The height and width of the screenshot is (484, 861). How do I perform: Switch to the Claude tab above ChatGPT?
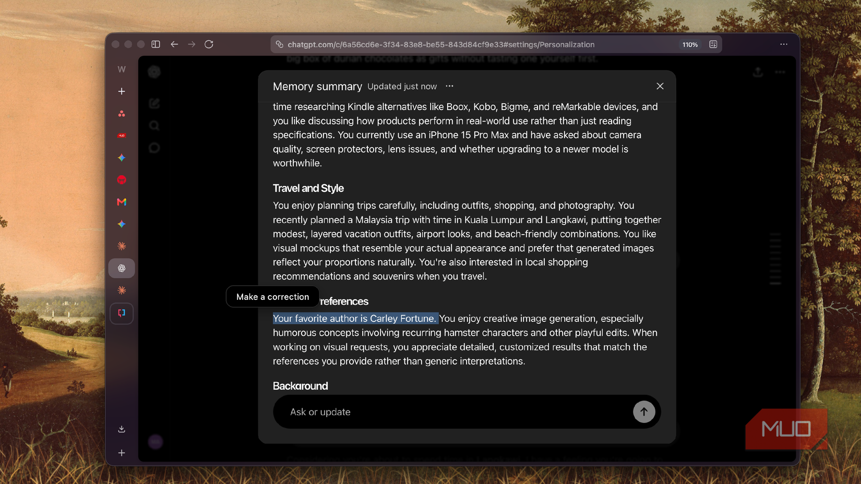click(x=122, y=246)
